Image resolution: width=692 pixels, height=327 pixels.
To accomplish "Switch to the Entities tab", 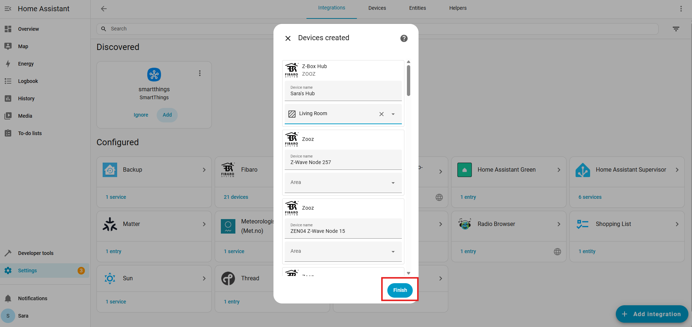I will tap(417, 8).
